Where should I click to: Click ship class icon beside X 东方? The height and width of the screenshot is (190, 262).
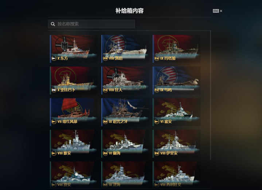pyautogui.click(x=54, y=59)
